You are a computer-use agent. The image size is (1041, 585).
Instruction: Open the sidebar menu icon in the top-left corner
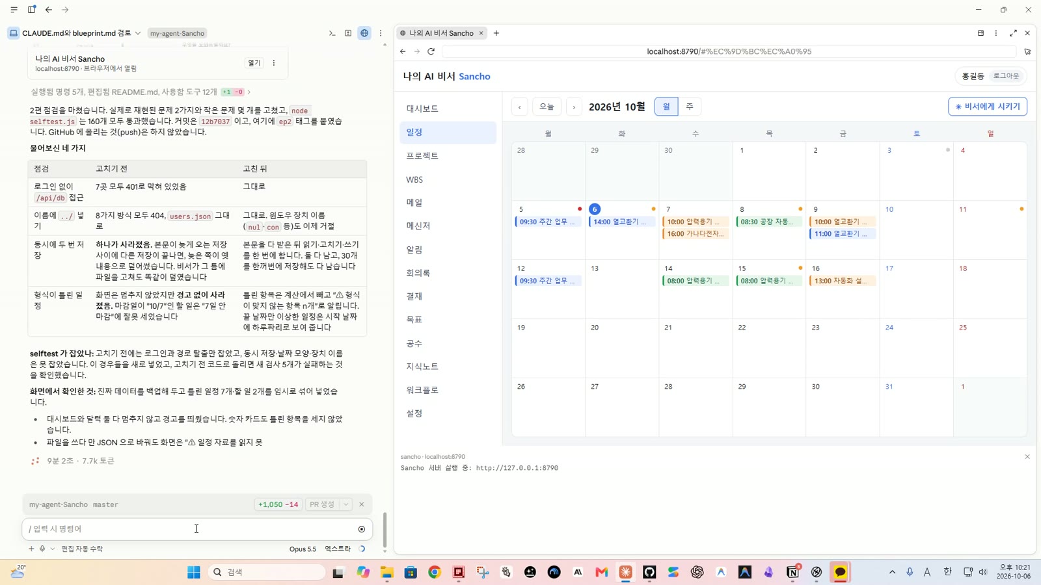point(14,10)
